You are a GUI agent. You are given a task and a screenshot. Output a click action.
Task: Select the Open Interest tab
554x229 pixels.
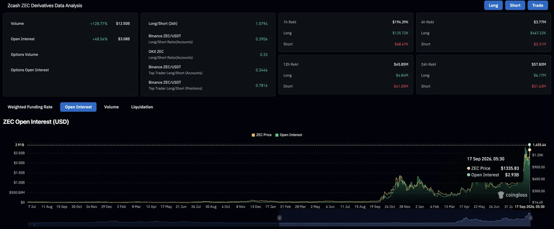(x=78, y=107)
